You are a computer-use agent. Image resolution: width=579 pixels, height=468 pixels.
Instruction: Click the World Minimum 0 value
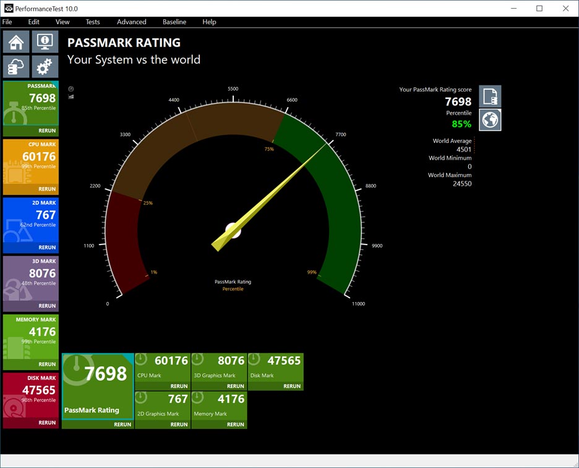(470, 167)
